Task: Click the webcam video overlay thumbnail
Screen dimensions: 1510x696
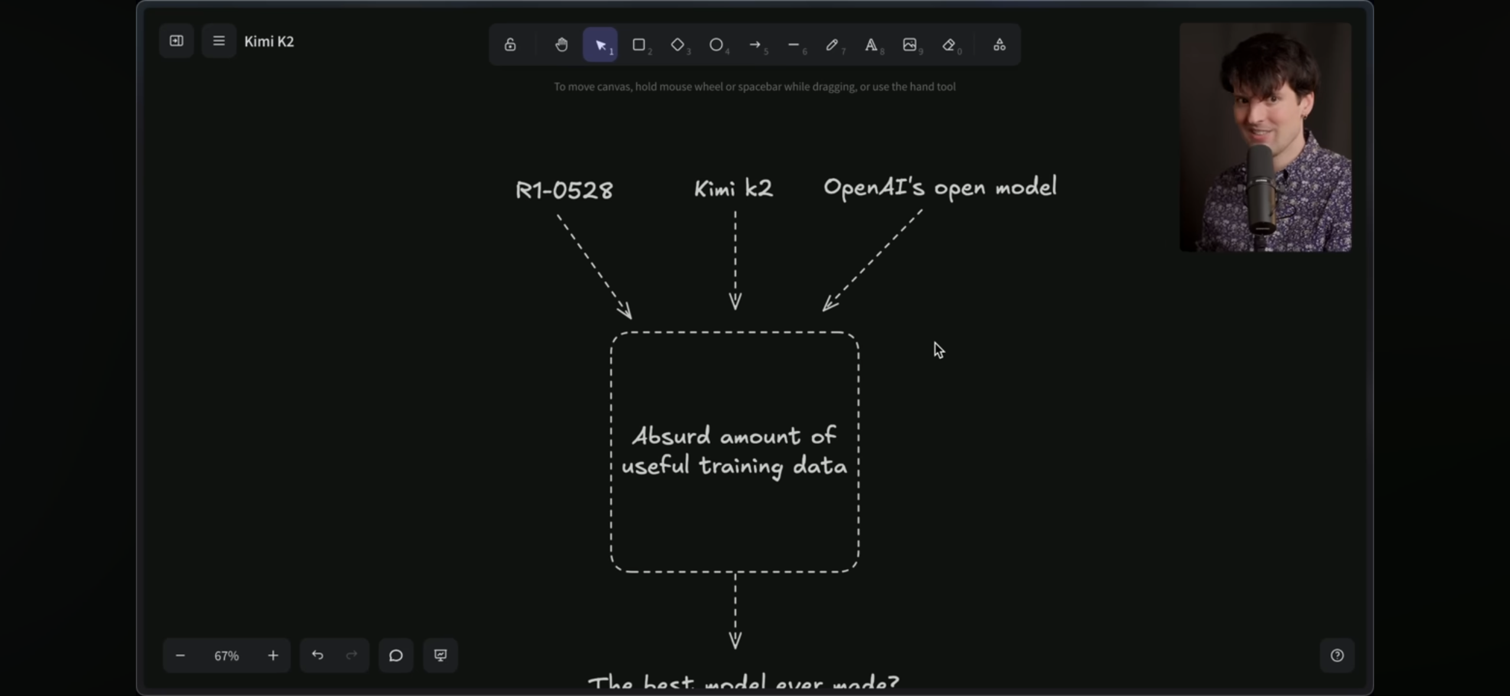Action: (1265, 138)
